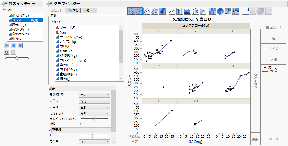This screenshot has width=288, height=146.
Task: Select the Area chart element icon
Action: [x=187, y=11]
